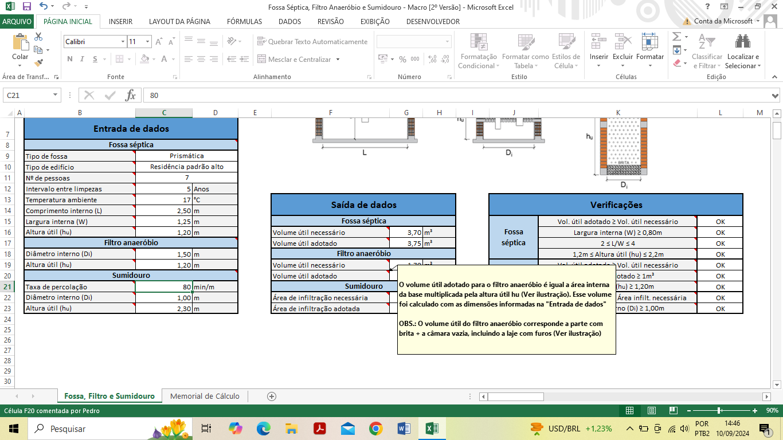Open the Calibri font name dropdown

(x=123, y=42)
